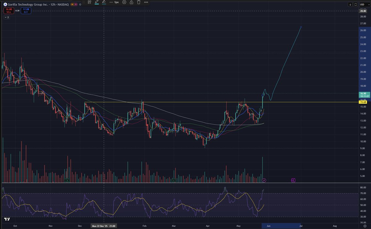Click the green earnings E marker near March
This screenshot has height=229, width=371.
pos(174,180)
